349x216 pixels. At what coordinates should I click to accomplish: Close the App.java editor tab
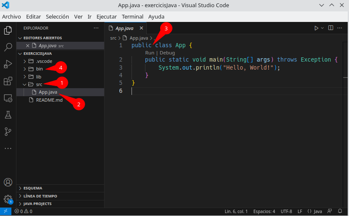click(x=141, y=28)
